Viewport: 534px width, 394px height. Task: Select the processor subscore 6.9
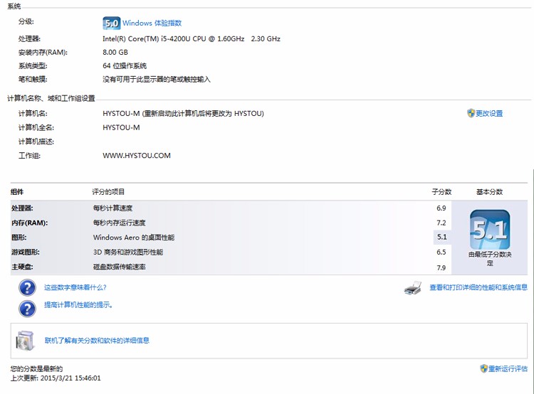tap(441, 208)
